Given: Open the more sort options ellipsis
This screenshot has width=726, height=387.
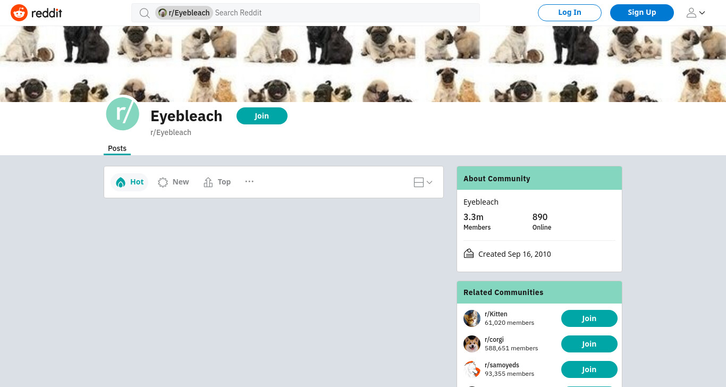Looking at the screenshot, I should 249,182.
